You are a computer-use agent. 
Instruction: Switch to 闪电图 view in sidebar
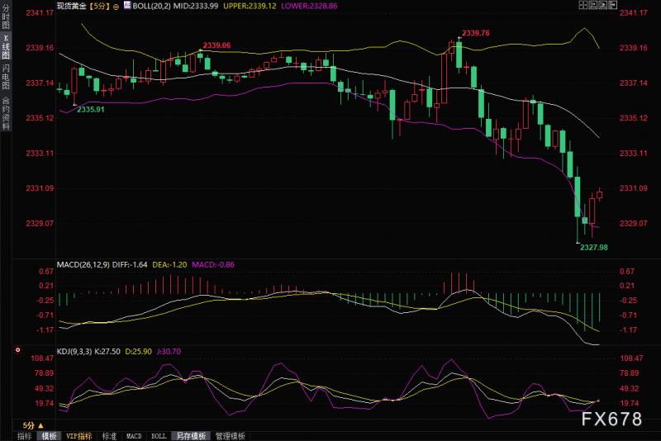[x=6, y=77]
